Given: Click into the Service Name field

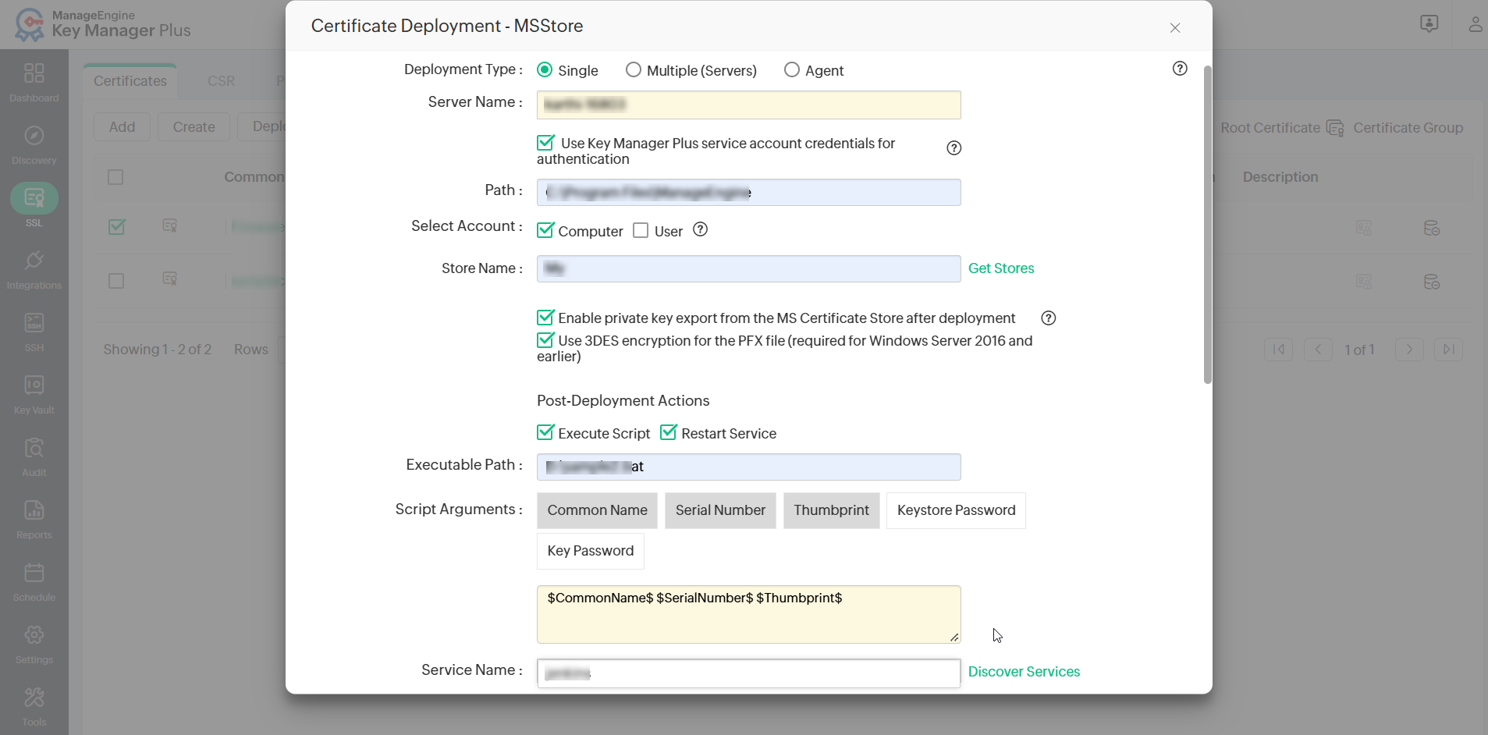Looking at the screenshot, I should tap(748, 673).
